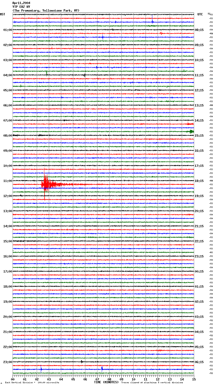Click the 15:00 MST time label

point(8,241)
